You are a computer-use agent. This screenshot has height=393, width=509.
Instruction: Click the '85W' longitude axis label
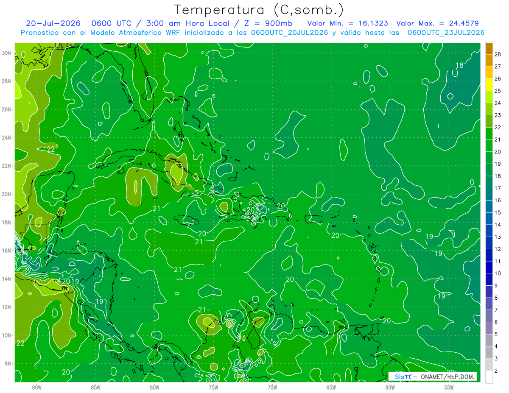click(95, 387)
